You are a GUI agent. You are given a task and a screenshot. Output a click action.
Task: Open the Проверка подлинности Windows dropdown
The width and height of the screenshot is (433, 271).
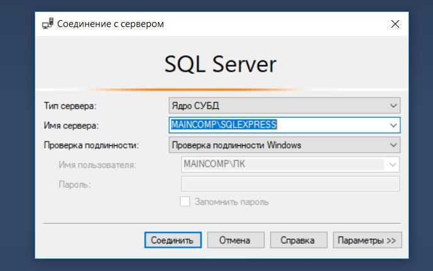point(284,145)
